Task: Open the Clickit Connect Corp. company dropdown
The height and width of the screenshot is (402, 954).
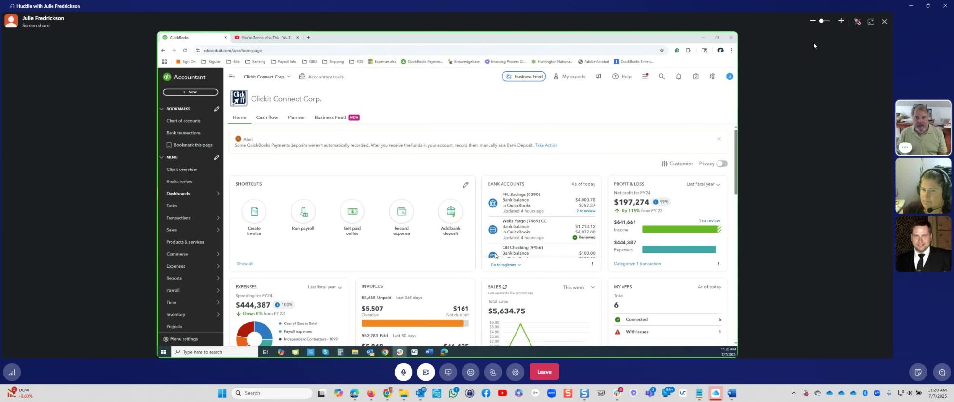Action: click(267, 77)
